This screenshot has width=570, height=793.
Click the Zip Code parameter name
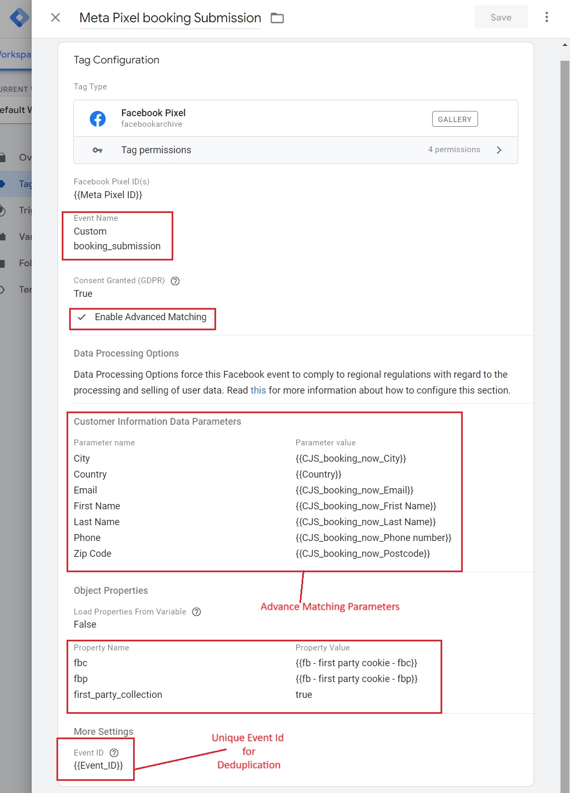tap(92, 554)
